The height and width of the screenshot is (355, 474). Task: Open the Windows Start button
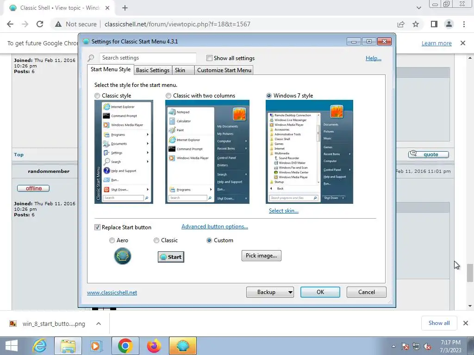click(x=12, y=346)
